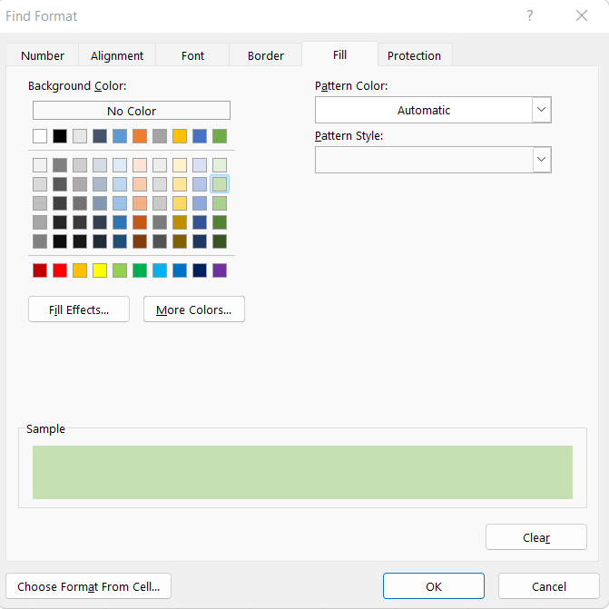Pick the white theme color swatch
This screenshot has width=609, height=609.
pyautogui.click(x=40, y=136)
